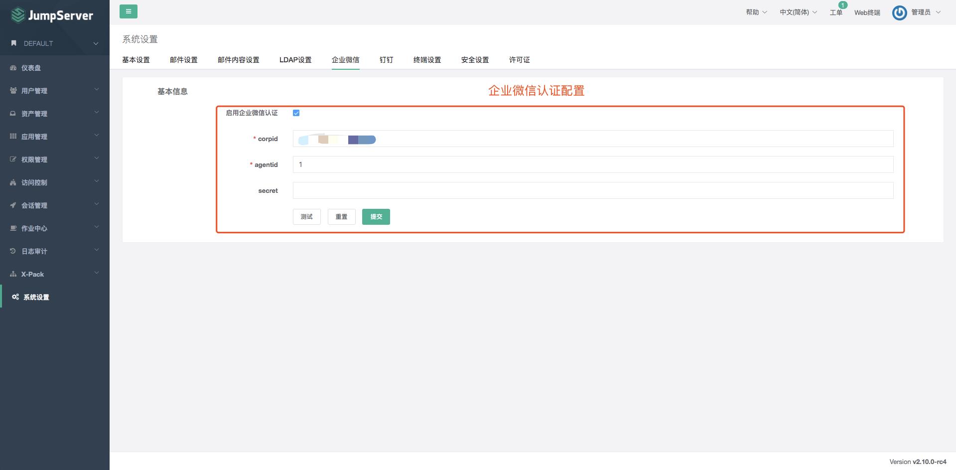
Task: Click the 基本信息 section label
Action: [x=172, y=92]
